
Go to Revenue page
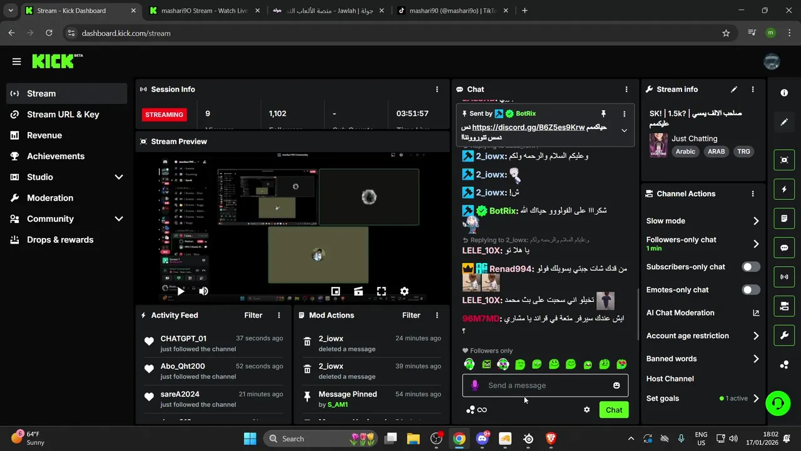pyautogui.click(x=66, y=135)
